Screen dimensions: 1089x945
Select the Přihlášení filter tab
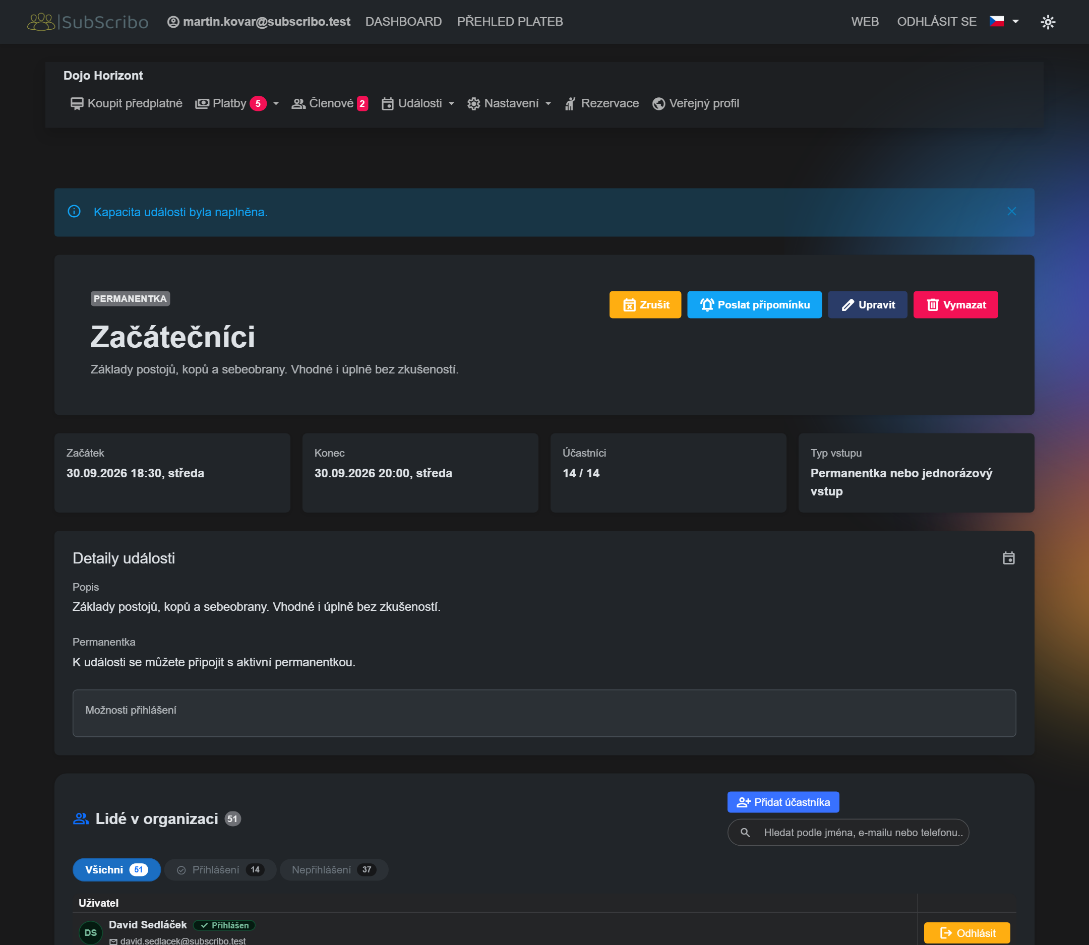pos(220,869)
